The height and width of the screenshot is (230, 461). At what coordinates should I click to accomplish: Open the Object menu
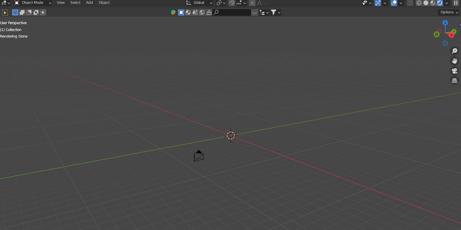104,3
